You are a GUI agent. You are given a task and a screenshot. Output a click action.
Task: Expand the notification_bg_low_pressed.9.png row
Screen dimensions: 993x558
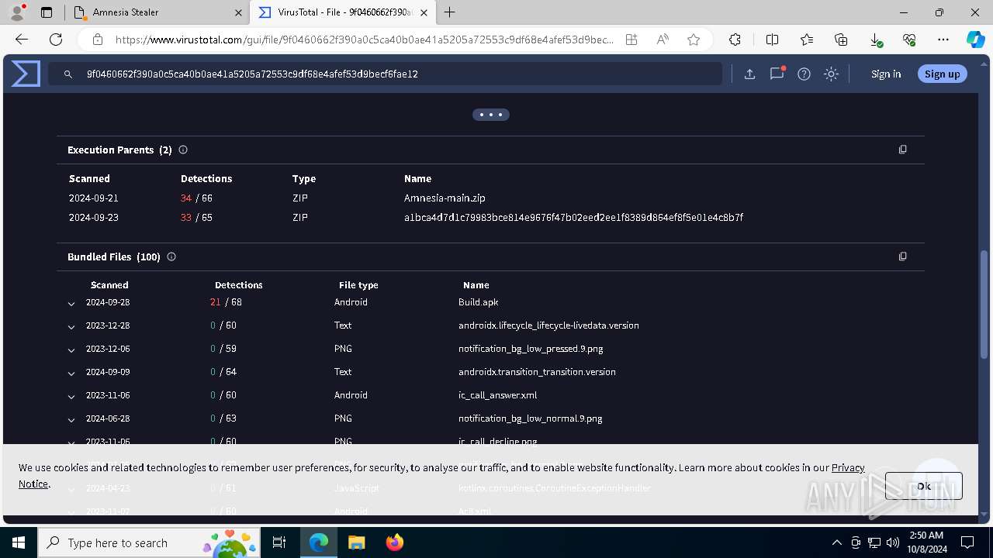[71, 350]
